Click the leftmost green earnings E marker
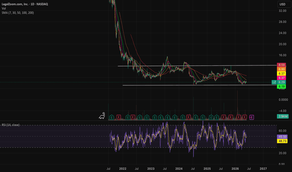This screenshot has width=292, height=172. pyautogui.click(x=112, y=117)
